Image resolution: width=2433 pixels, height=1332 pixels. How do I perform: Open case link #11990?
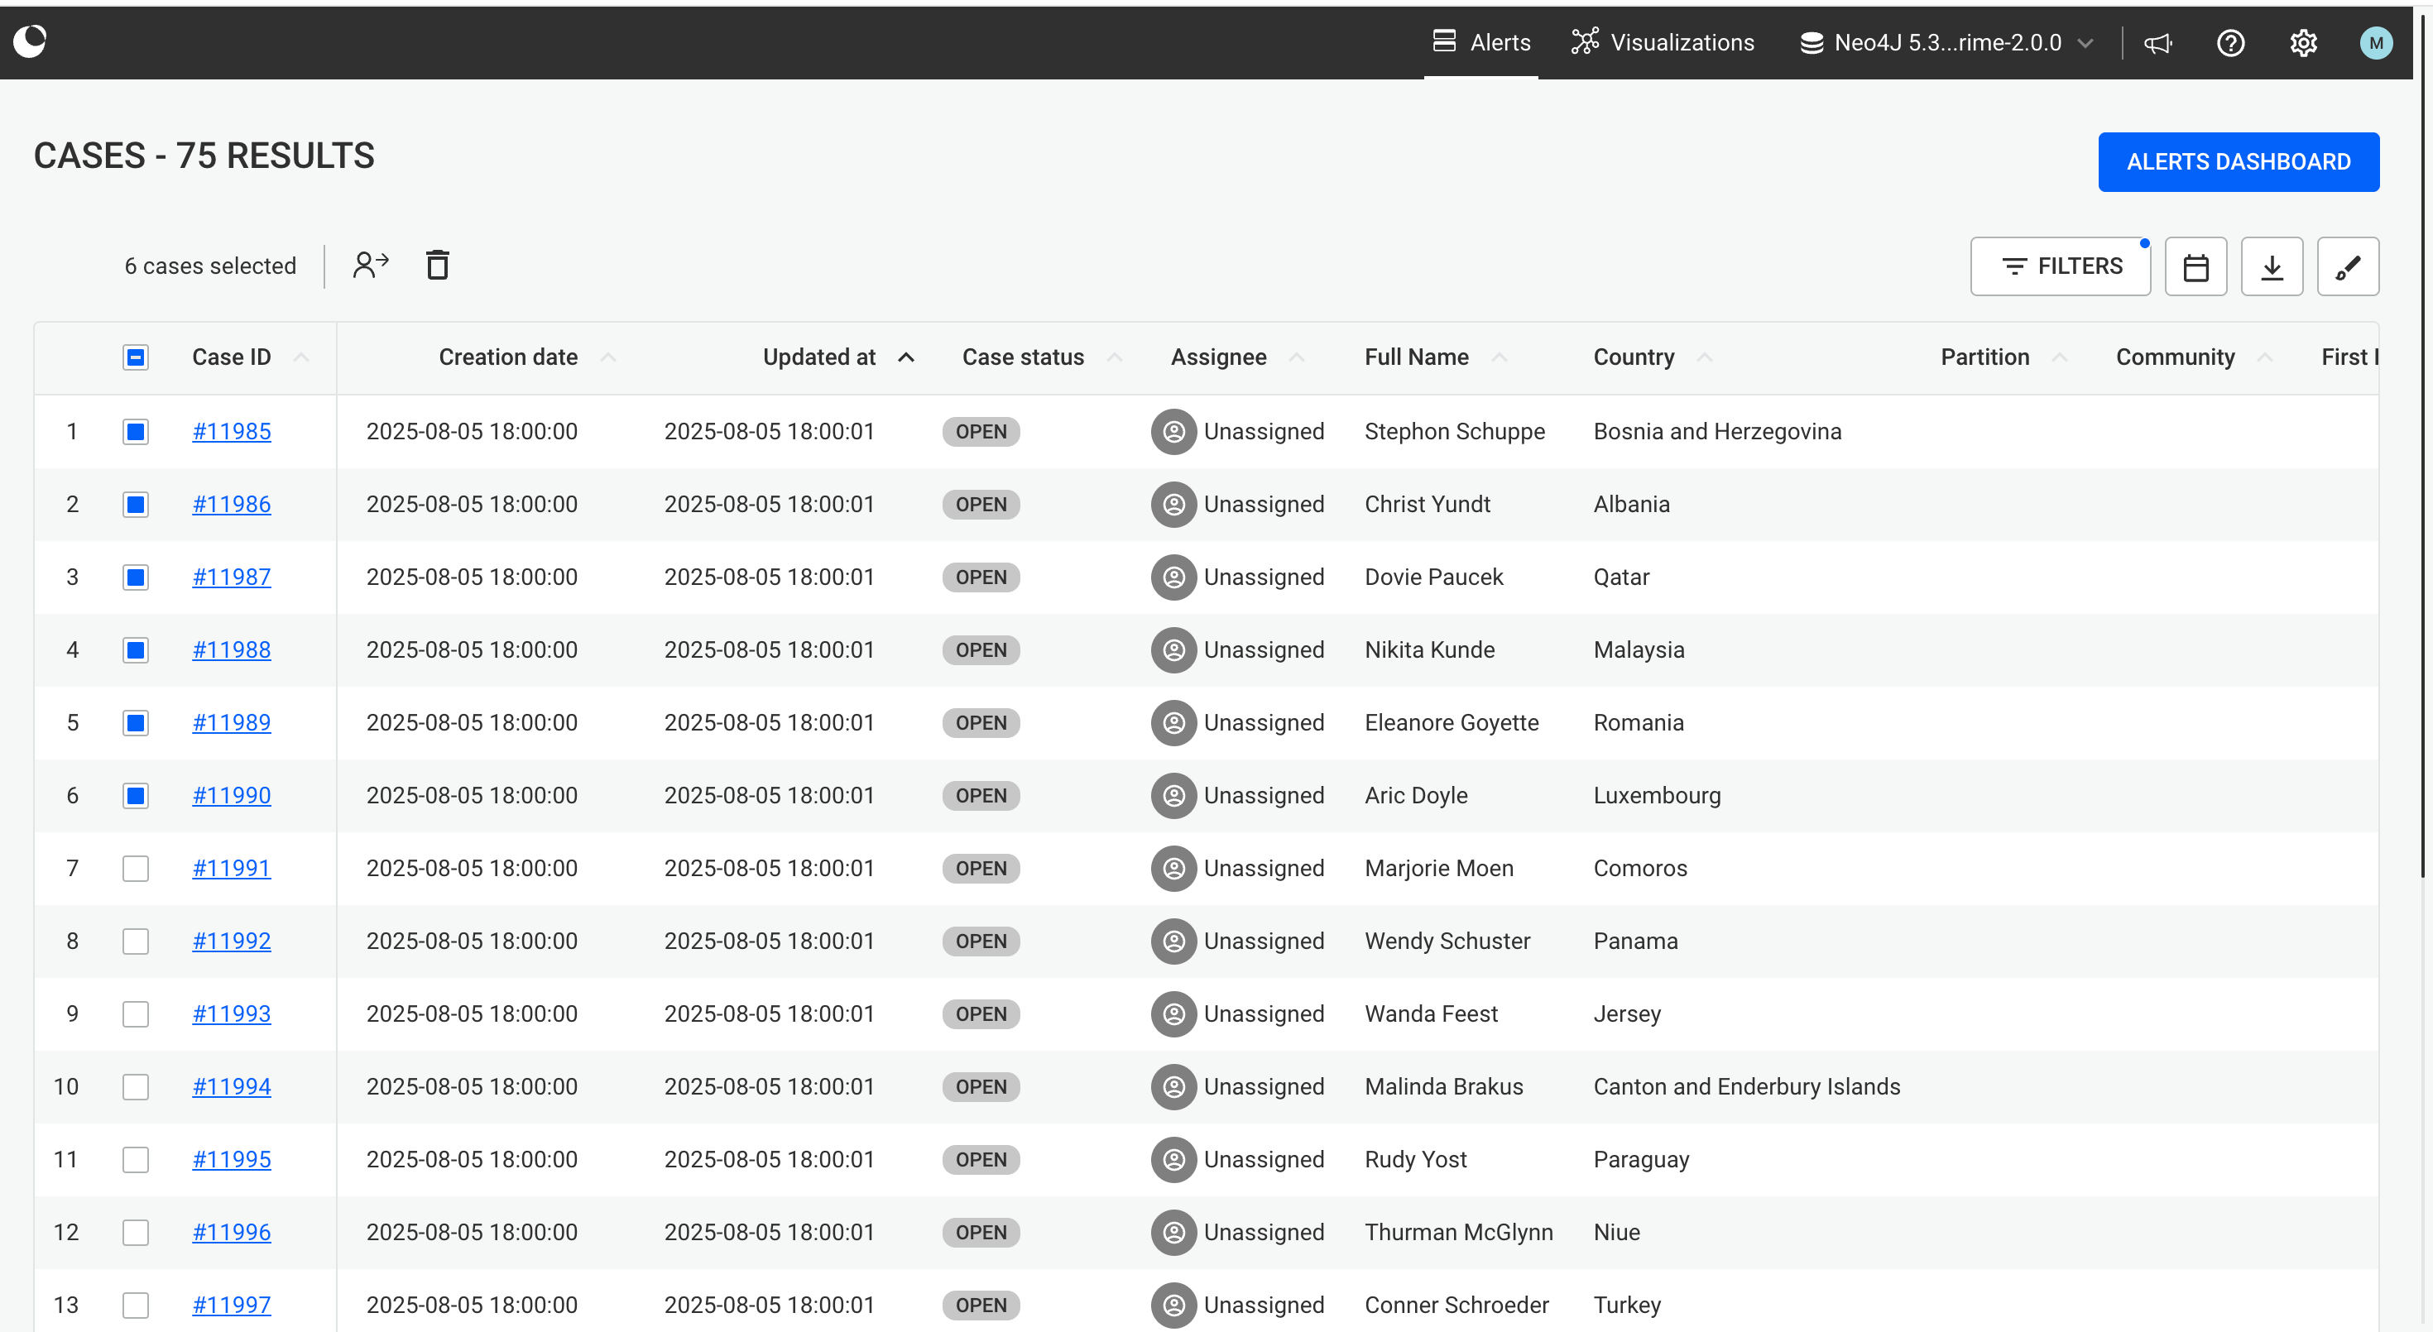click(x=232, y=796)
